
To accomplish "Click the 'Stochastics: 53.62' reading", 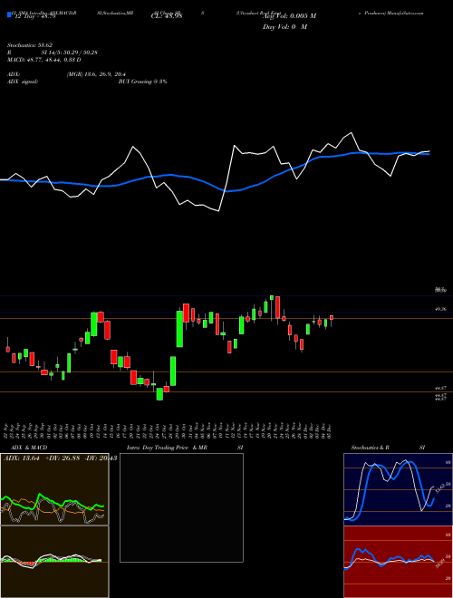I will (x=32, y=45).
